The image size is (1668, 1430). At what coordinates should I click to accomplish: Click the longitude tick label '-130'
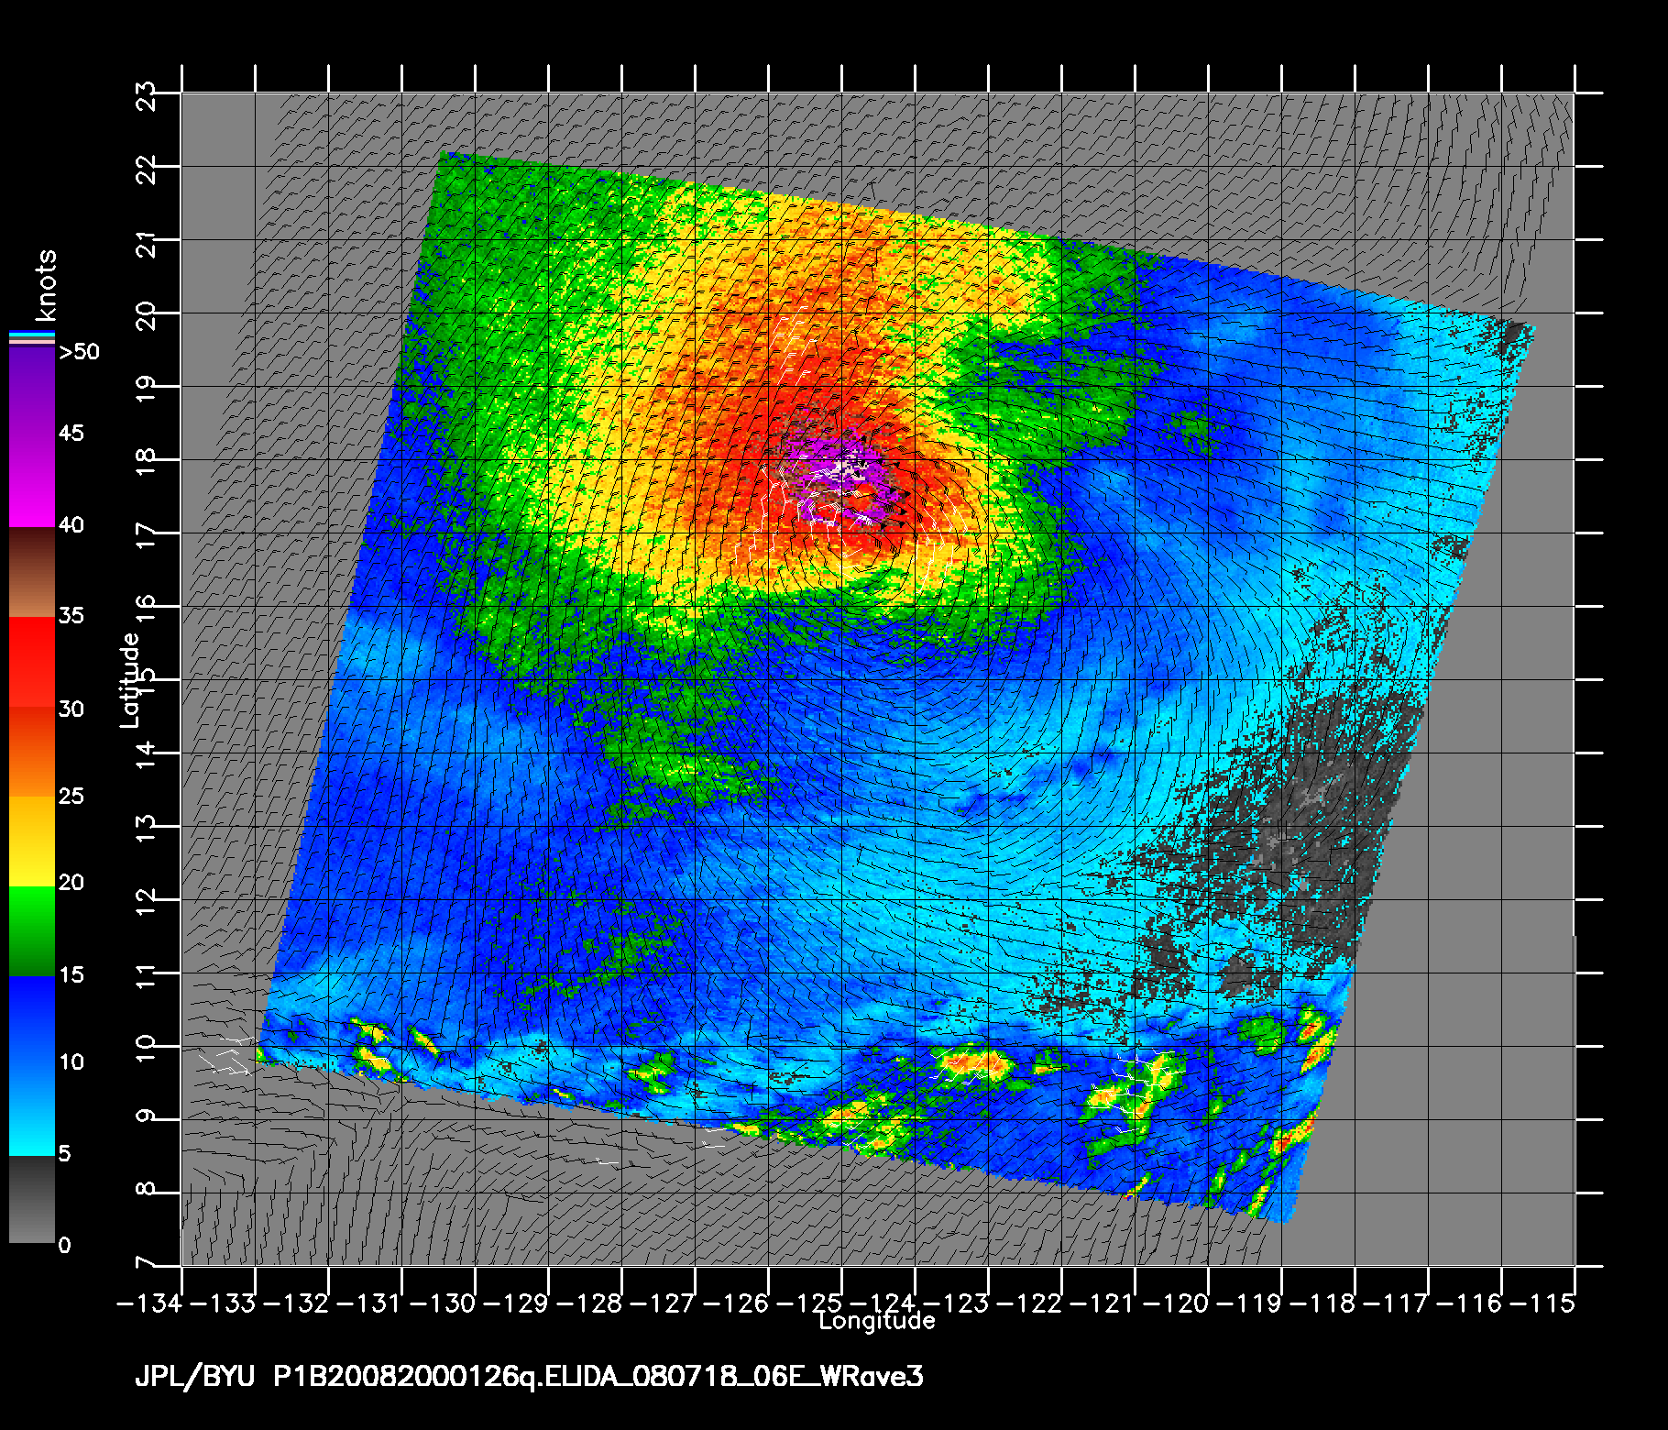(443, 1303)
